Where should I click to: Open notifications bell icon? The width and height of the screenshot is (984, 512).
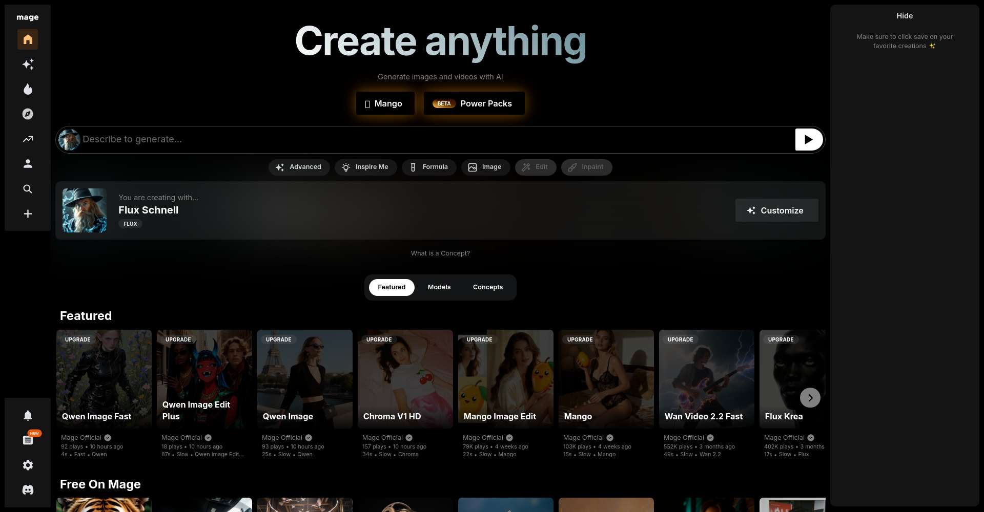[28, 415]
